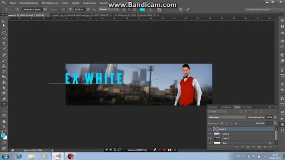Open the Шрифт menu
Image resolution: width=285 pixels, height=160 pixels.
pos(75,3)
